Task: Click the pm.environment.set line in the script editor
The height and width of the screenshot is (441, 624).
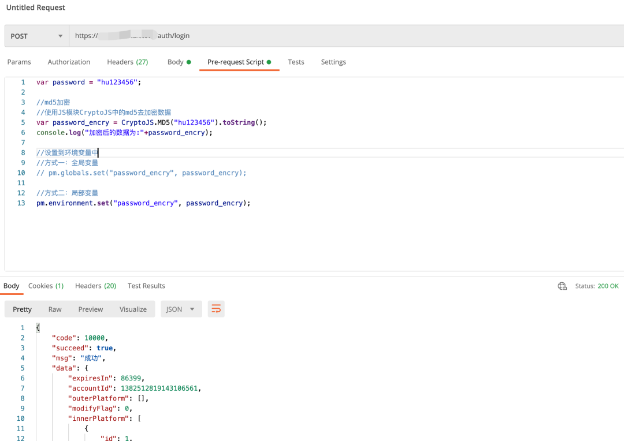Action: (143, 203)
